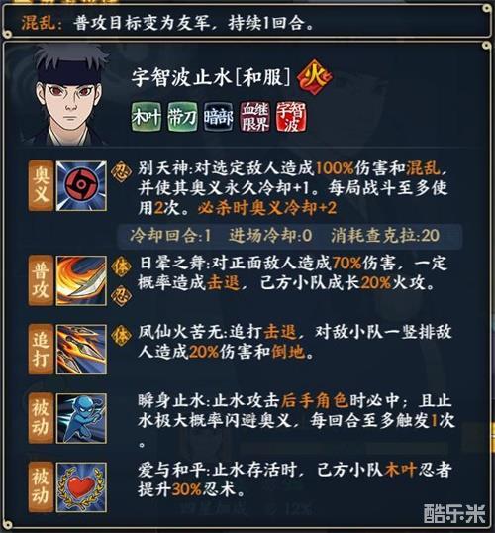The image size is (495, 533).
Task: Click the fire attribute 火 badge
Action: 315,77
